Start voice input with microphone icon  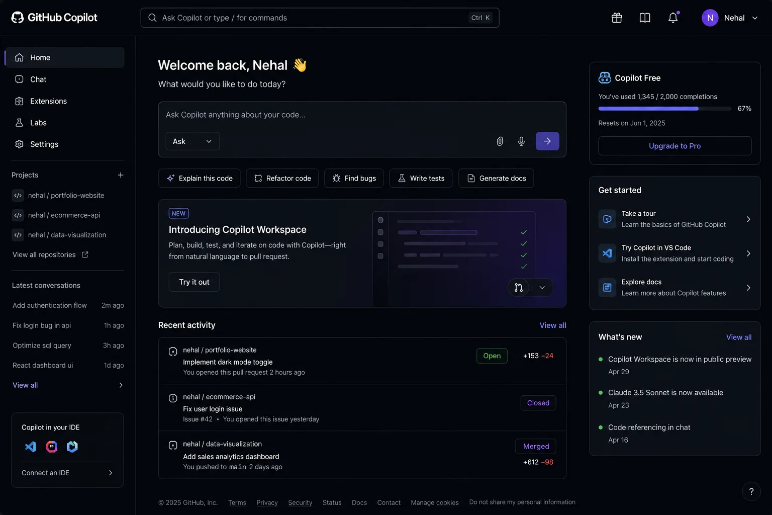tap(521, 141)
